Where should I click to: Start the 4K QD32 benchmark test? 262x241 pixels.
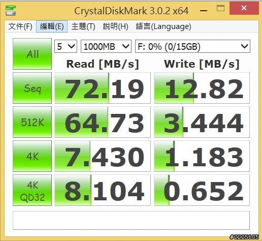pyautogui.click(x=32, y=190)
